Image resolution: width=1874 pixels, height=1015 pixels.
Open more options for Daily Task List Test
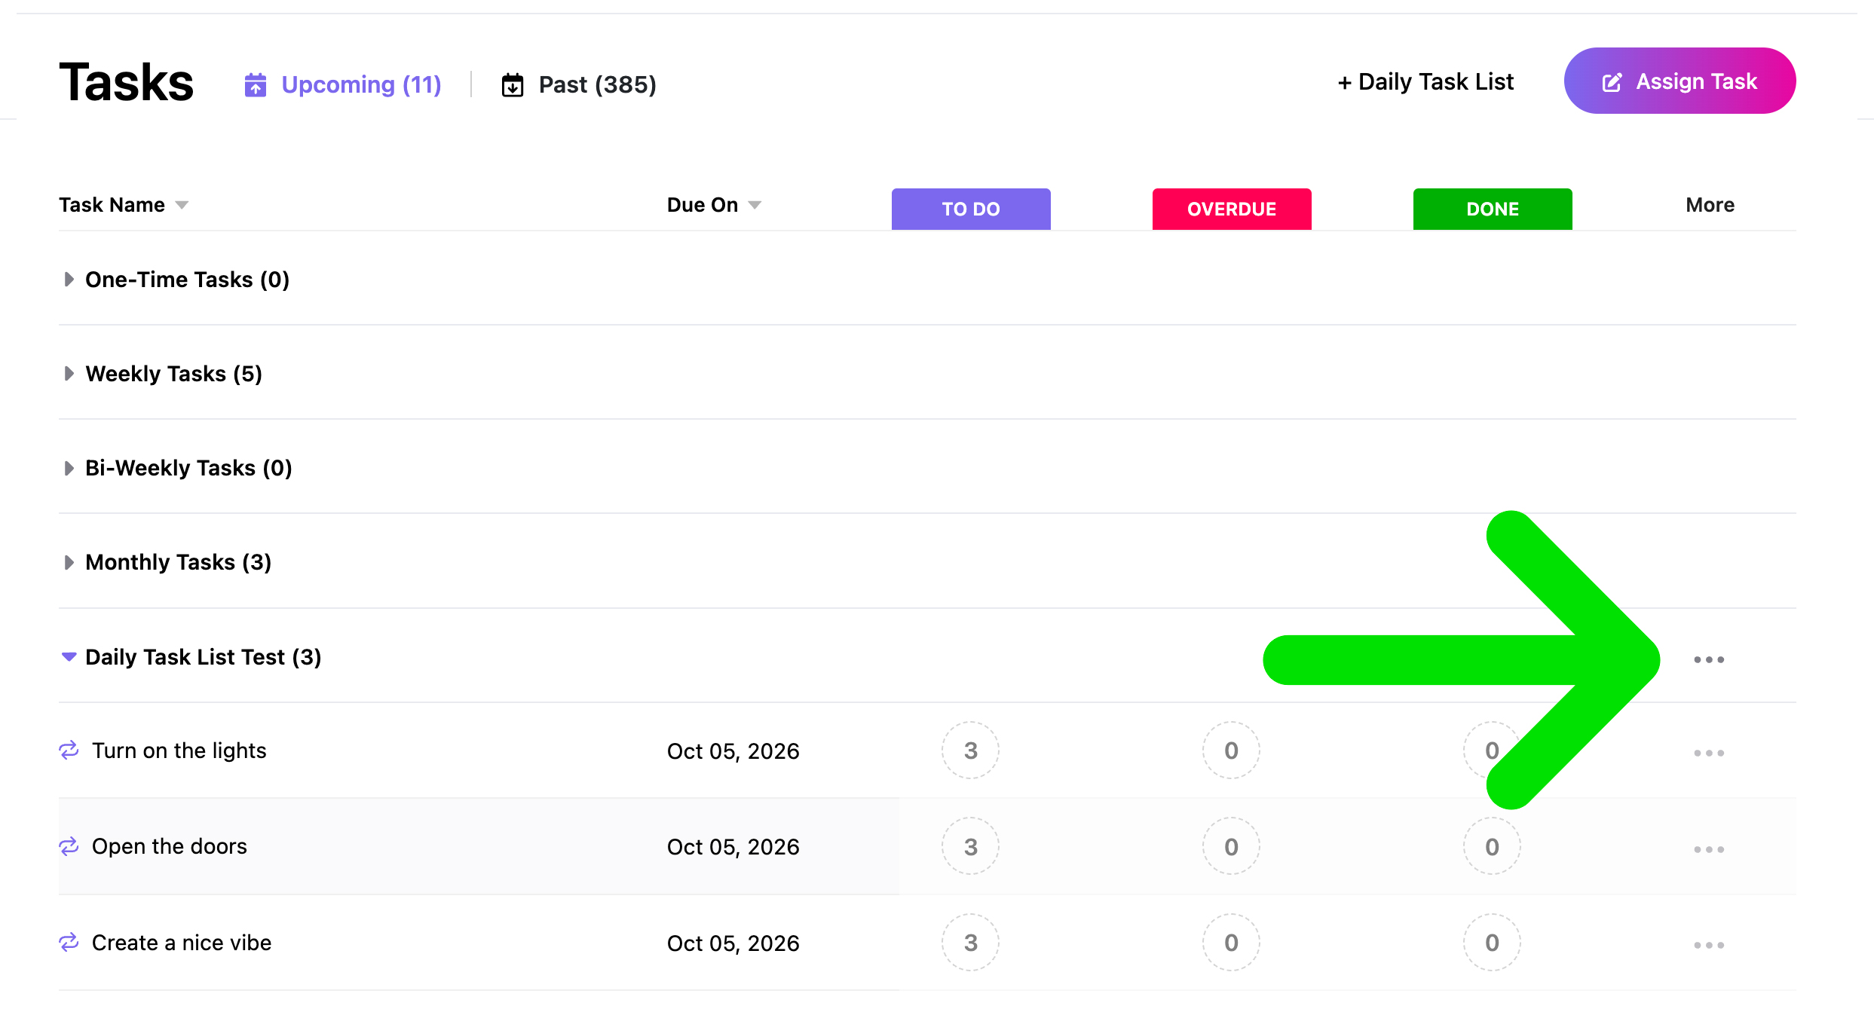[1708, 659]
